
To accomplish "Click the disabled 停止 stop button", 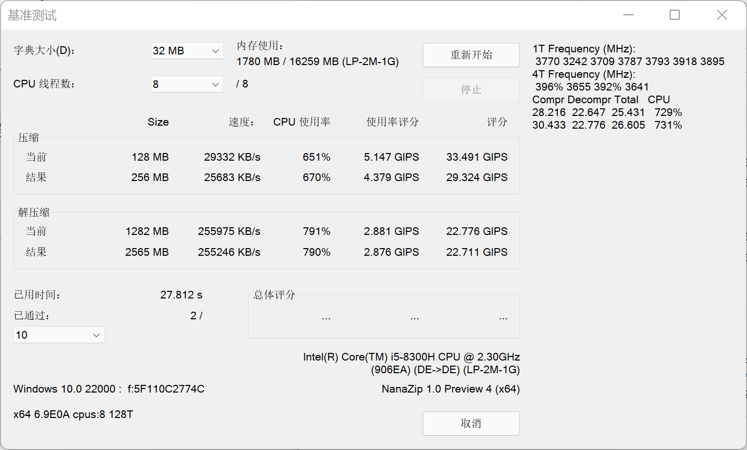I will pos(471,90).
